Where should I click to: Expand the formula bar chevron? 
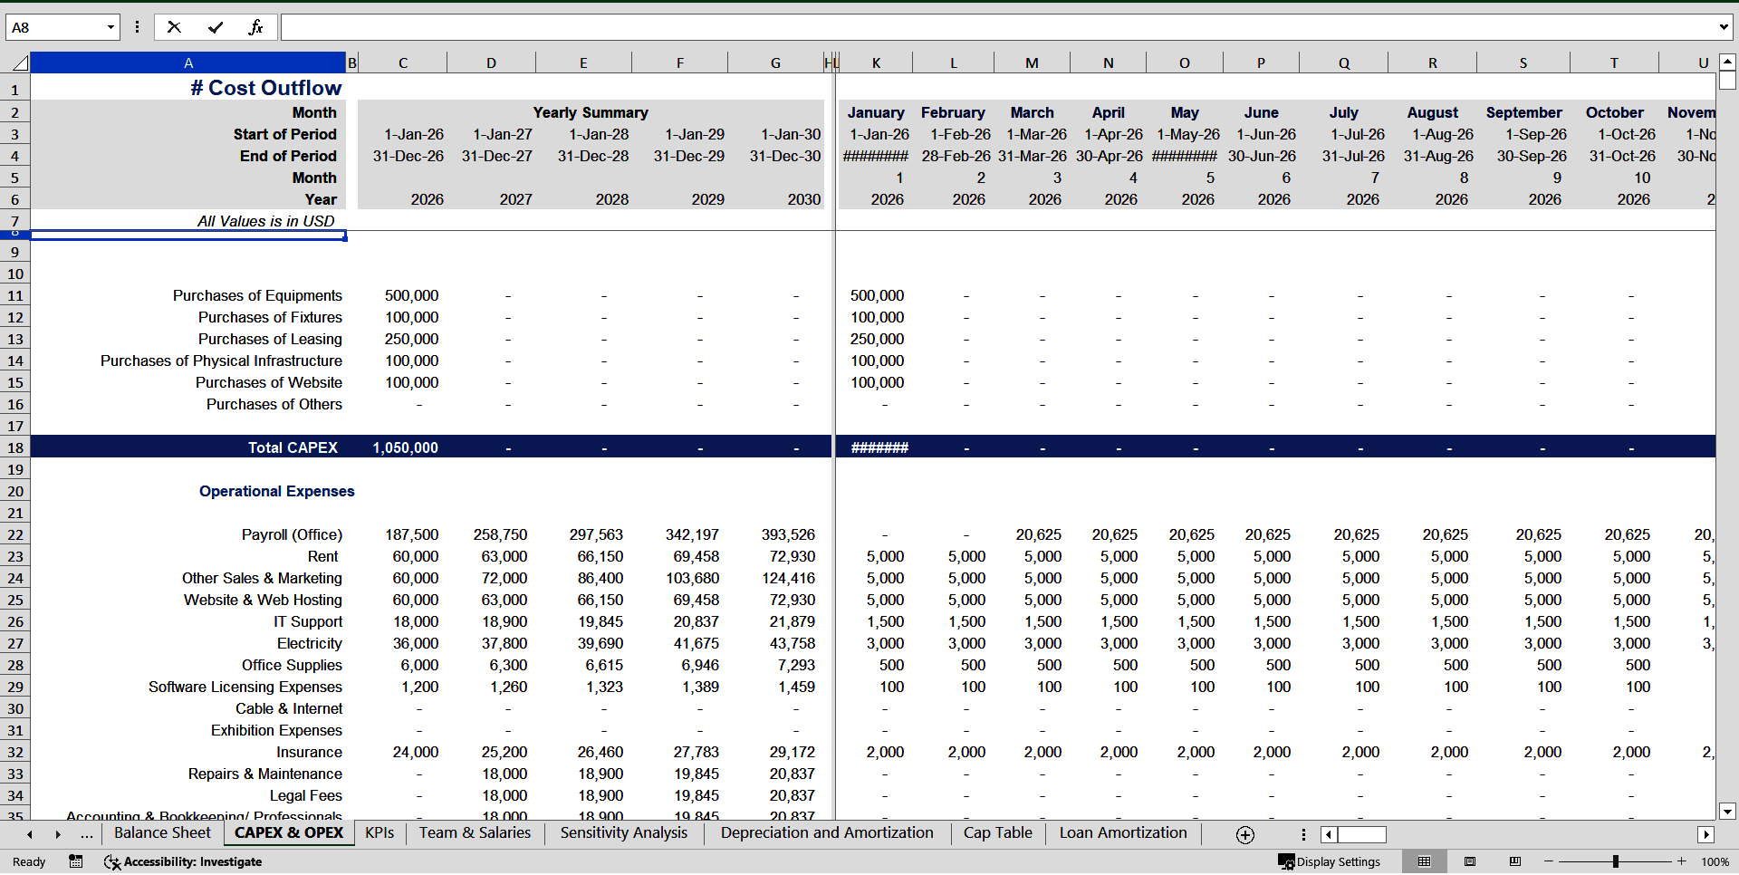coord(1724,27)
